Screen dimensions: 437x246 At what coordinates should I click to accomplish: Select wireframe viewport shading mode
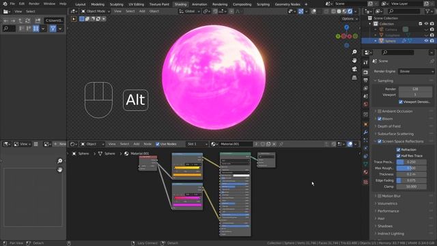pyautogui.click(x=334, y=12)
